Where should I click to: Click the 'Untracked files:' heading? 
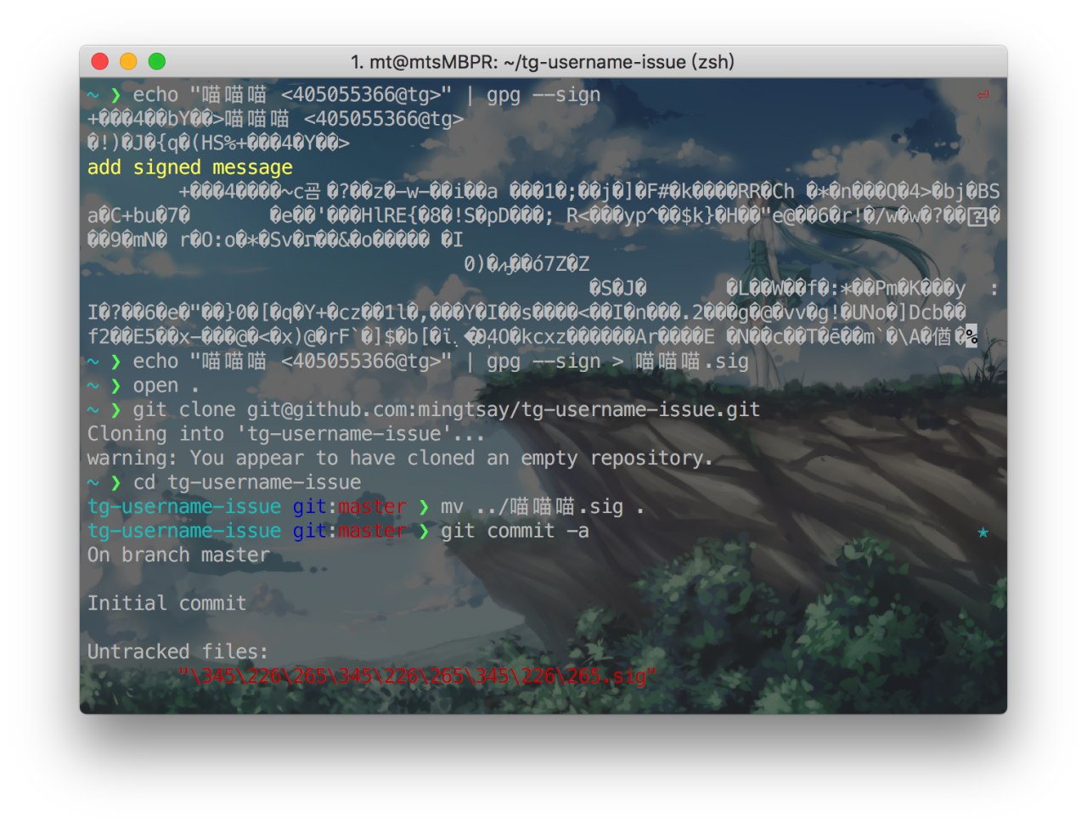tap(178, 652)
